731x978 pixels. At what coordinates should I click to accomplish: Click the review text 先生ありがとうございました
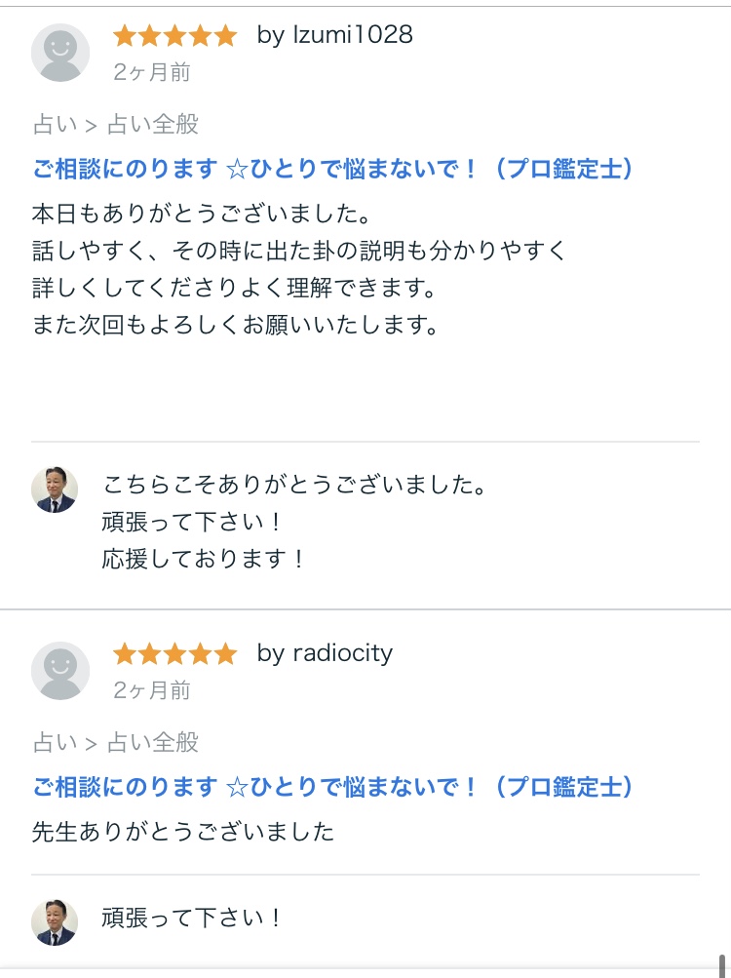[183, 832]
